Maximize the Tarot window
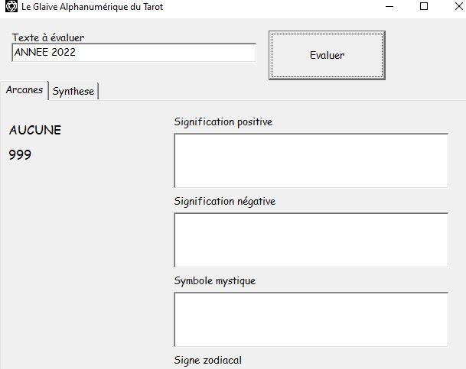This screenshot has width=466, height=369. click(424, 7)
